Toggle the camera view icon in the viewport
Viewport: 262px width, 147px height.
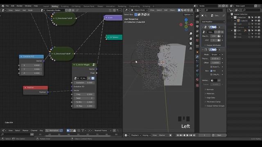191,44
